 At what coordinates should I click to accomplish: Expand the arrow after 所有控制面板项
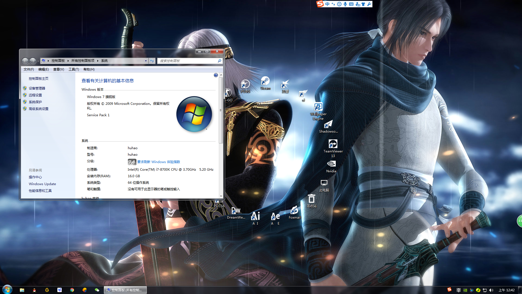coord(98,61)
